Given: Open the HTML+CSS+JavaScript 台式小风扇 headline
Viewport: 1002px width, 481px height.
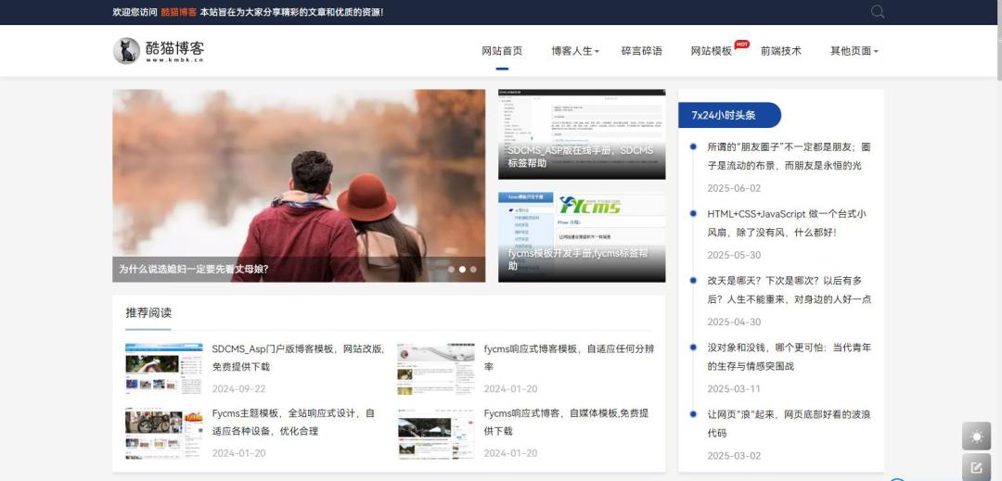Looking at the screenshot, I should pyautogui.click(x=786, y=222).
